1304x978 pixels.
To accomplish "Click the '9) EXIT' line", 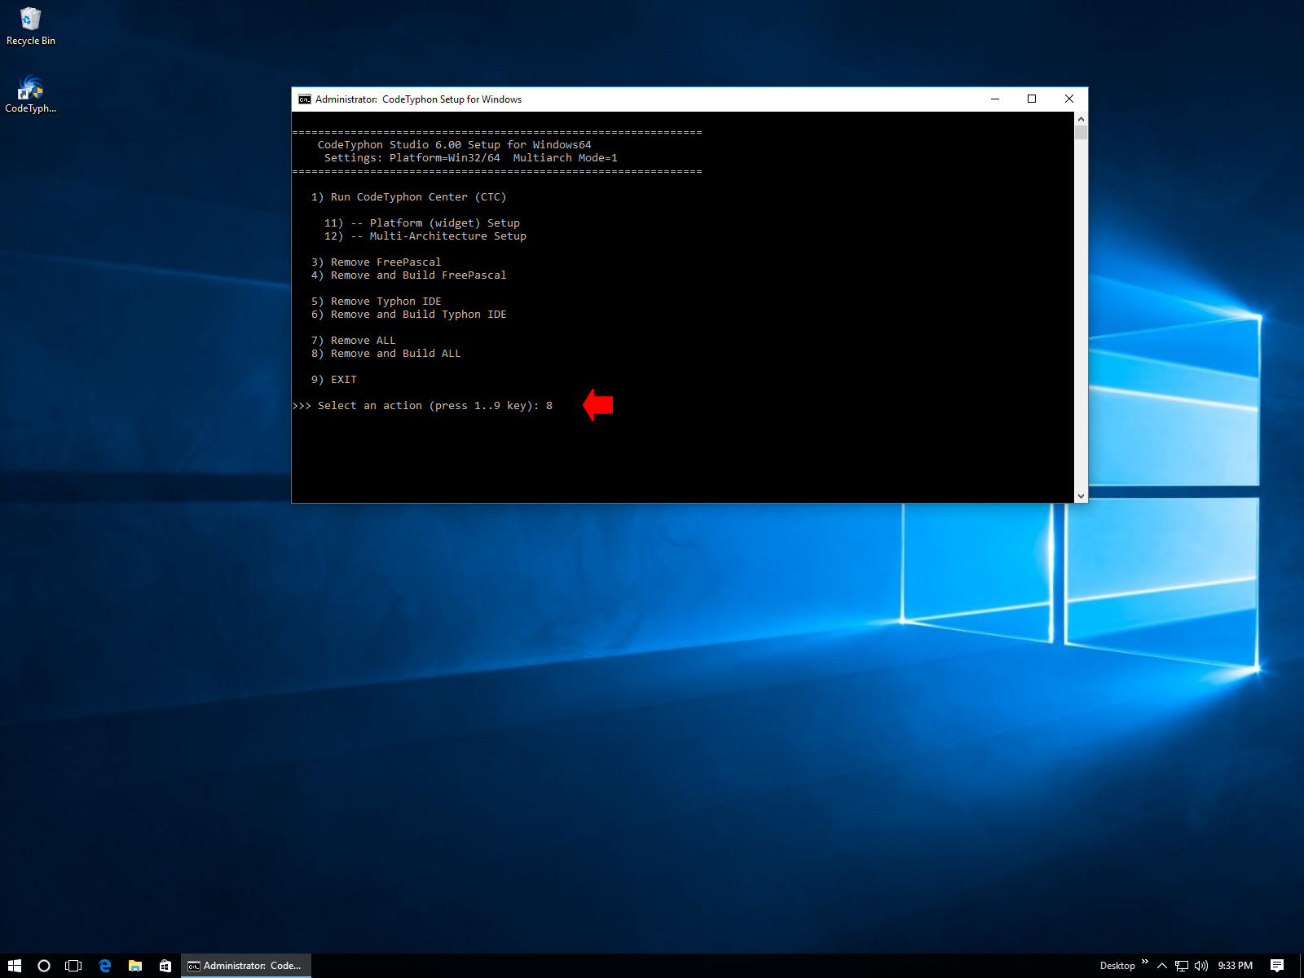I will [x=333, y=380].
